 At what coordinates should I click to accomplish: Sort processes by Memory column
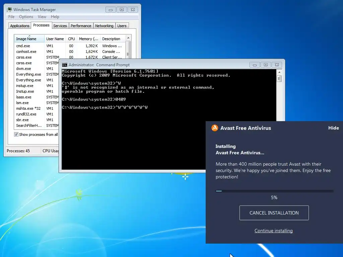(88, 39)
